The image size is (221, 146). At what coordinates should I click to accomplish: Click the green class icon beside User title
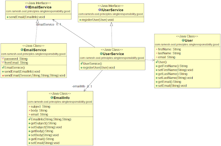coord(183,40)
